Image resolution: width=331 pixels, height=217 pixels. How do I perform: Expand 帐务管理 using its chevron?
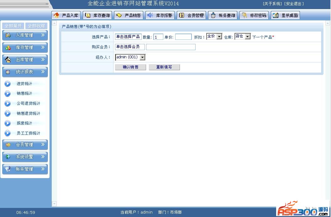coord(43,169)
